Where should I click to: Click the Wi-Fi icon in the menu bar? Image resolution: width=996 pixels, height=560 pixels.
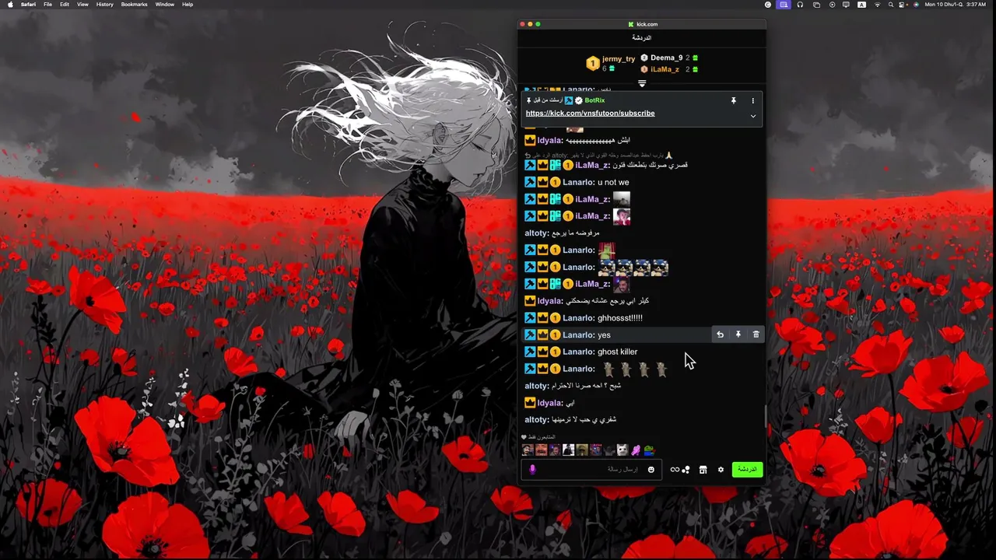(x=877, y=5)
